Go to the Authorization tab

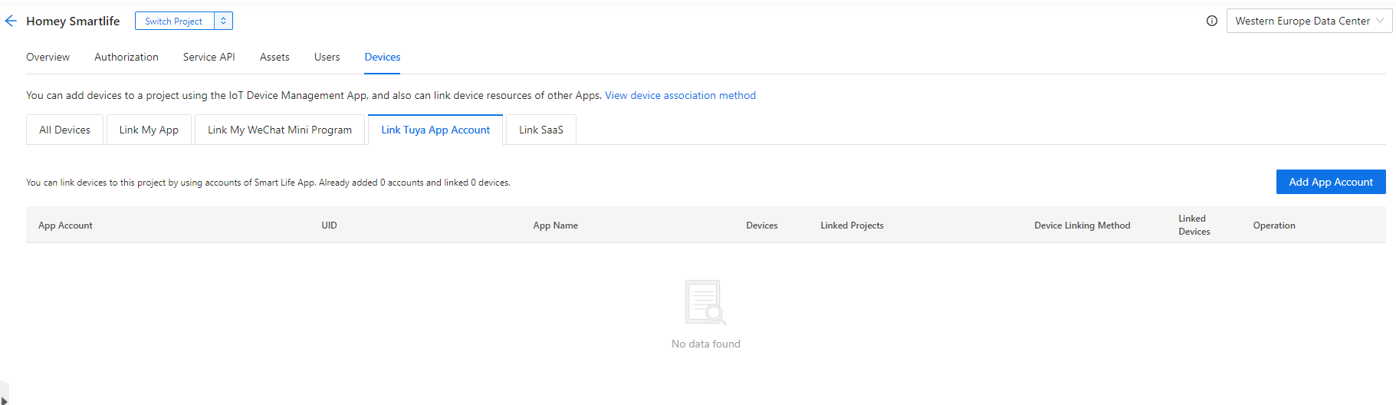click(x=126, y=57)
